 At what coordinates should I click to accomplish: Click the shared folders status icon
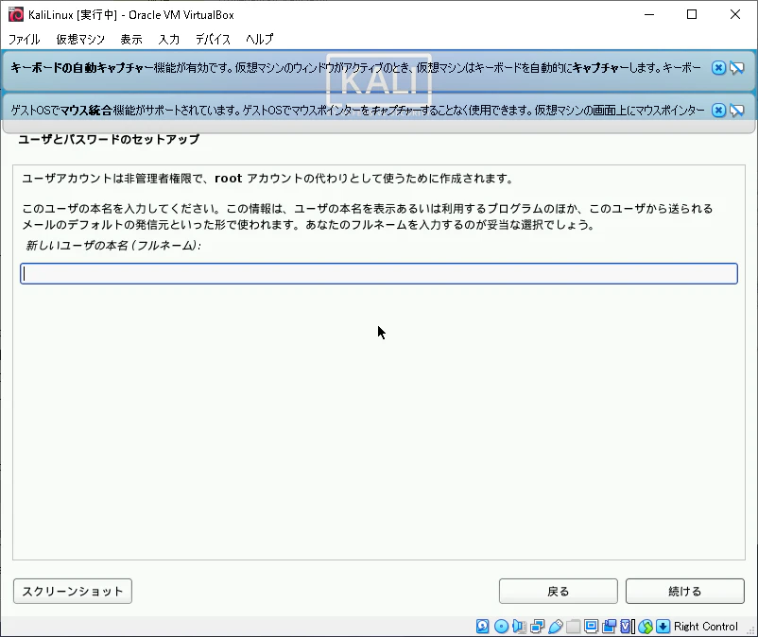tap(574, 627)
